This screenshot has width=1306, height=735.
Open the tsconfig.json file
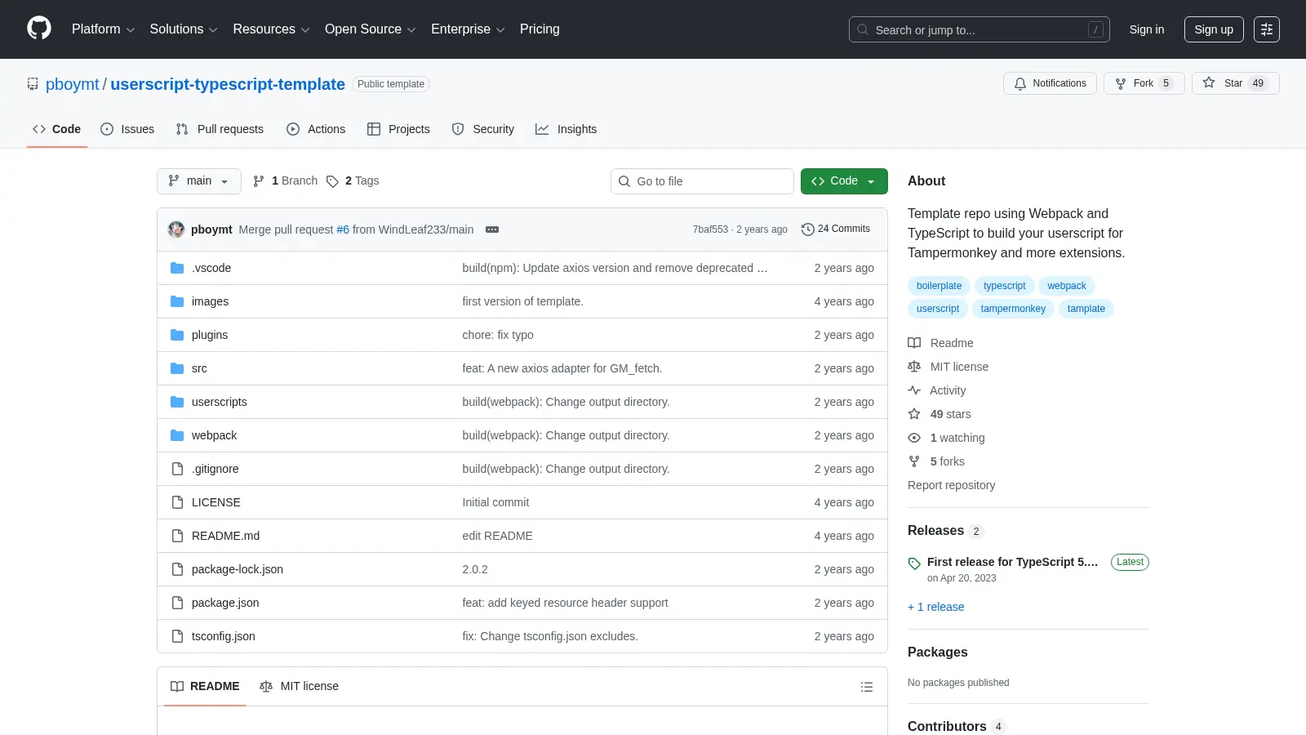(223, 636)
